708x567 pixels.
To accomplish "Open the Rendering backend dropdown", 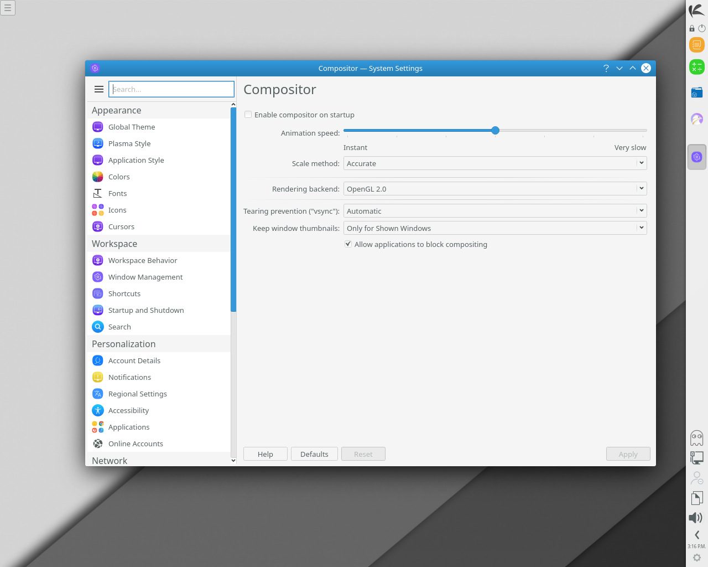I will click(x=495, y=189).
